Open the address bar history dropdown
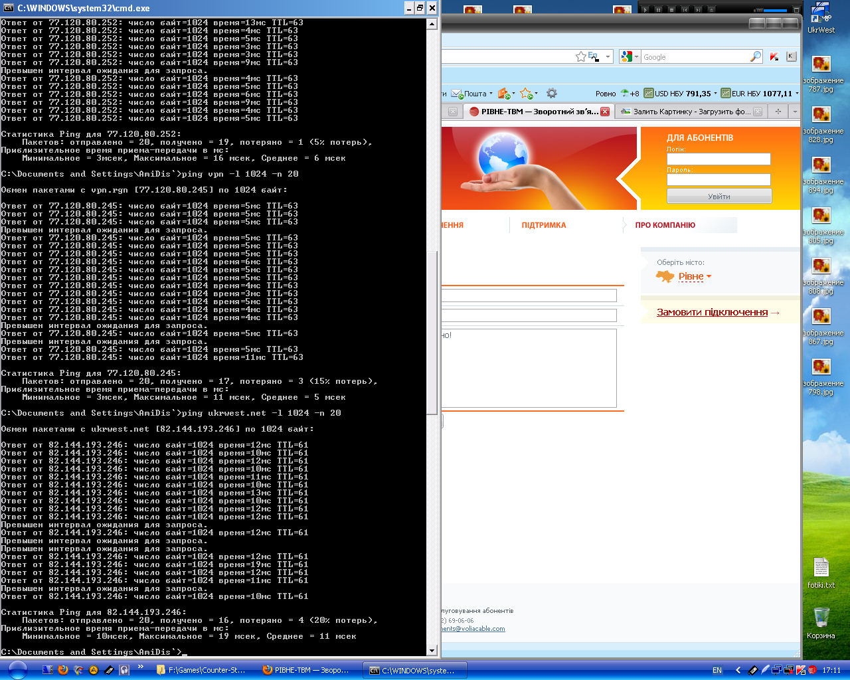850x680 pixels. (x=608, y=56)
